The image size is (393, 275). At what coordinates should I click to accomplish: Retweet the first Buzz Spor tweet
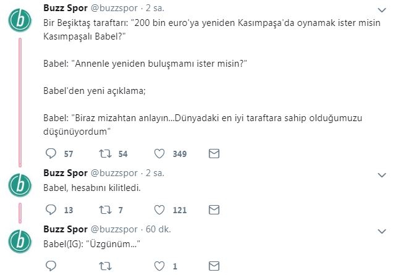point(104,153)
